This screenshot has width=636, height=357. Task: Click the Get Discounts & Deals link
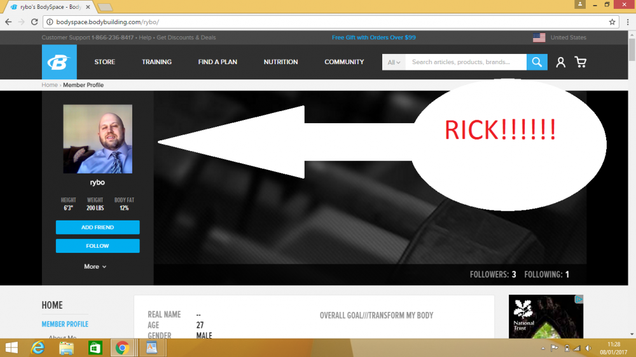coord(186,37)
